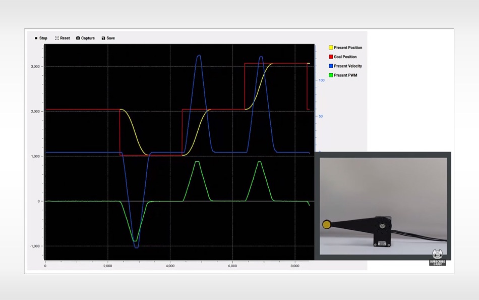Click the Capture camera icon
Screen dimensions: 479x300
coord(78,38)
